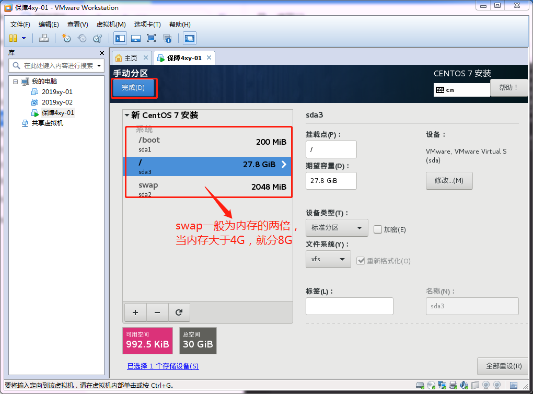Select 保障4xy-01 in the library tree
Screen dimensions: 533x394
tap(57, 112)
